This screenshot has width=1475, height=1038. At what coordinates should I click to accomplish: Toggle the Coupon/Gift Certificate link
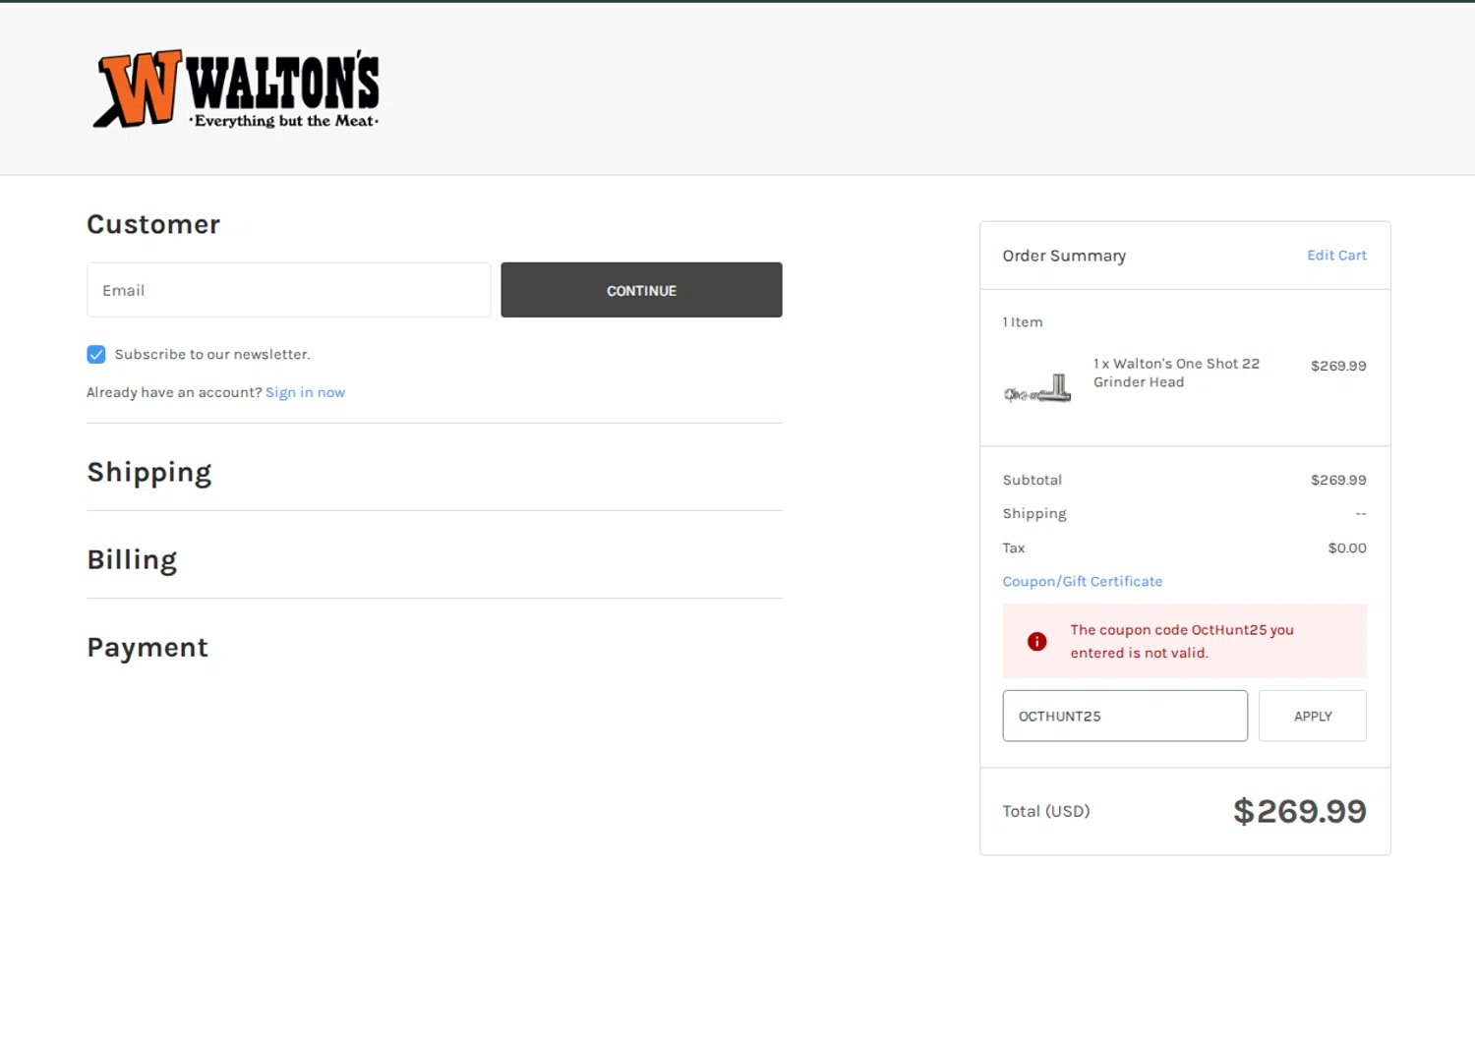click(1082, 582)
